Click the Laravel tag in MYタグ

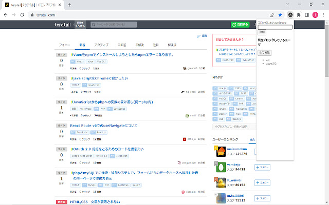pyautogui.click(x=236, y=98)
